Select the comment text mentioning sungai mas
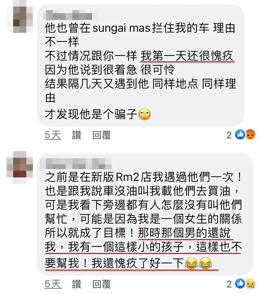The image size is (263, 294). pos(140,71)
